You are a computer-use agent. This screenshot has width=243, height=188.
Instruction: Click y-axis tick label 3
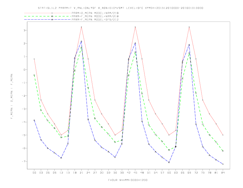click(25, 30)
